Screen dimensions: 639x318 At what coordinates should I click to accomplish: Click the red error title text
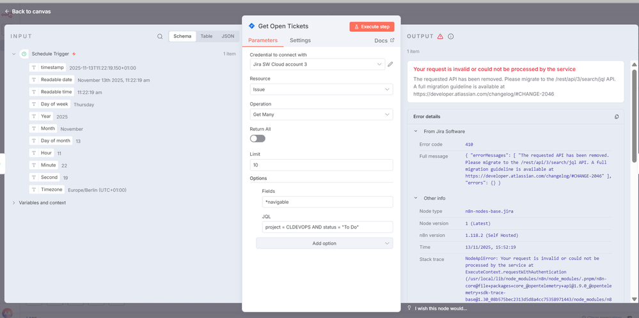click(494, 69)
